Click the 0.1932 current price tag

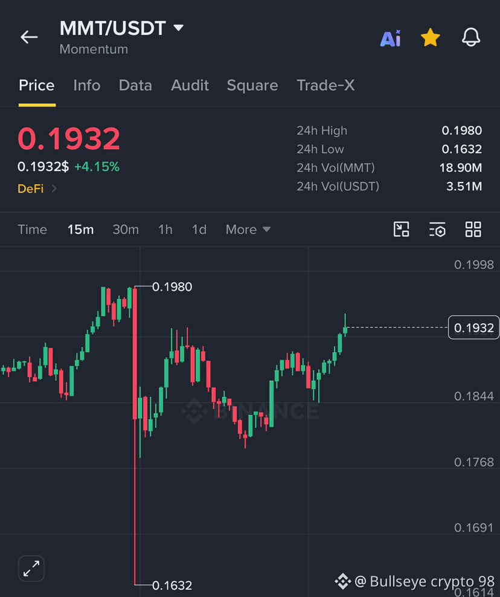coord(474,328)
